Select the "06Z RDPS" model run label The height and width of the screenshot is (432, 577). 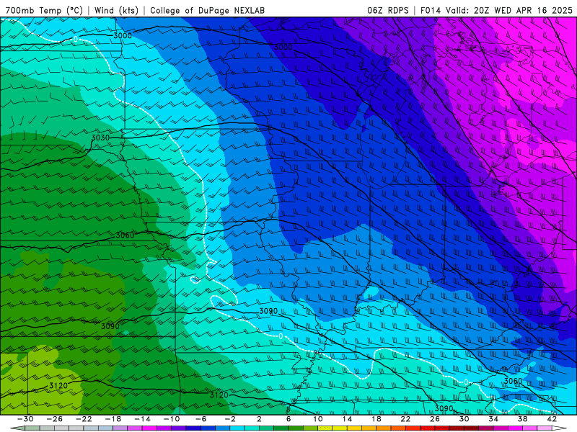(388, 10)
